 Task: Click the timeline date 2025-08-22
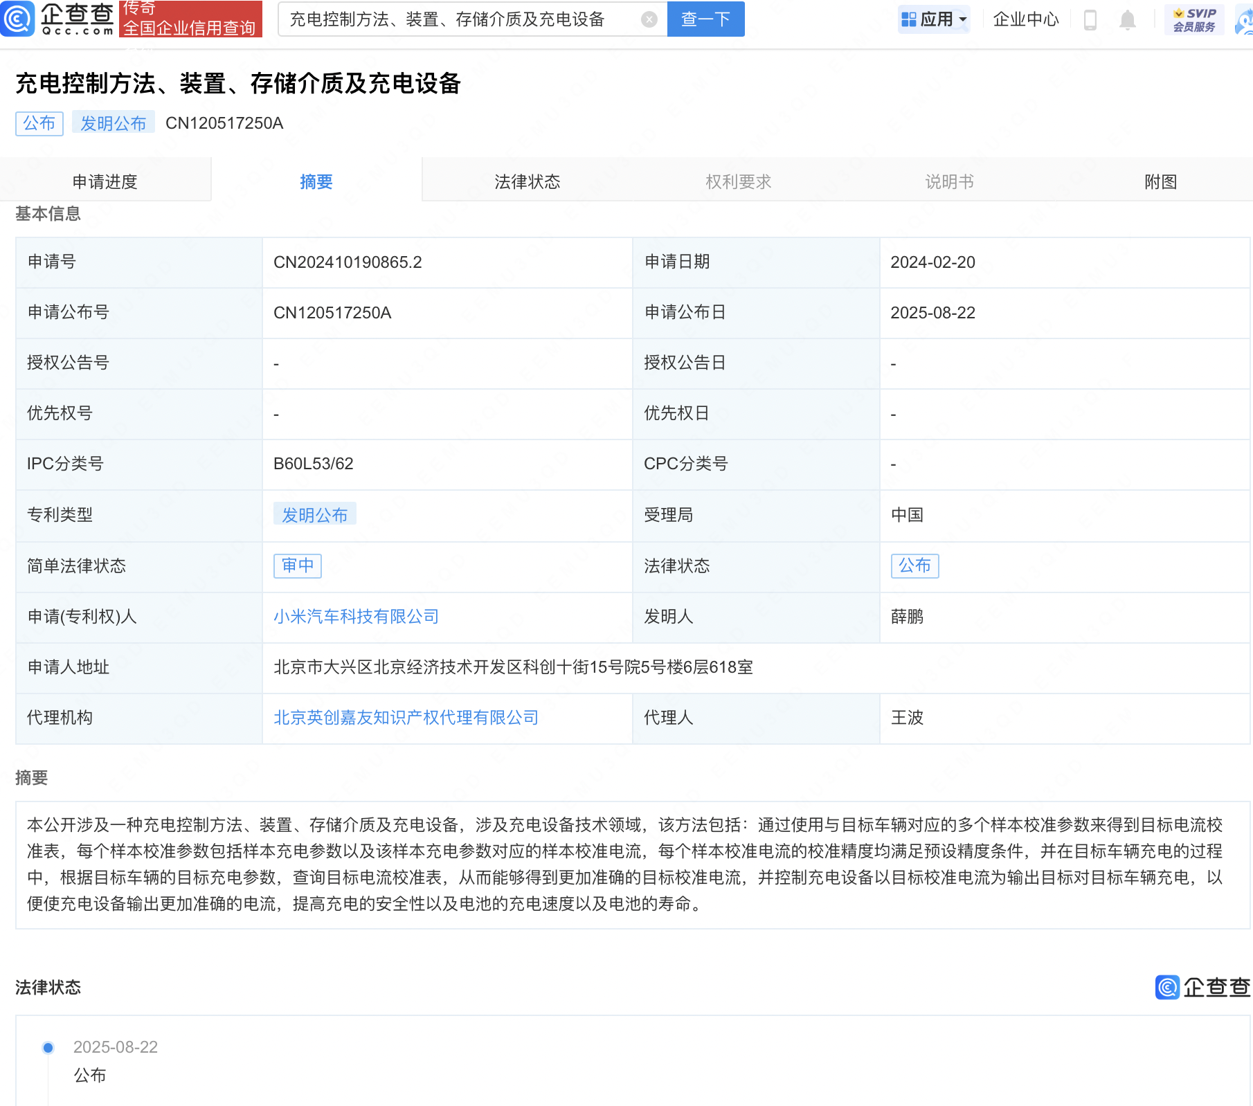point(116,1047)
